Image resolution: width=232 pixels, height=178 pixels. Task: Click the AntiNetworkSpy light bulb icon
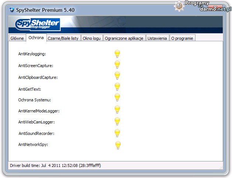pyautogui.click(x=117, y=144)
